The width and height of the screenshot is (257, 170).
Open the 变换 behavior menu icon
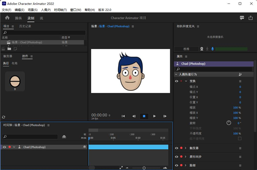point(240,81)
